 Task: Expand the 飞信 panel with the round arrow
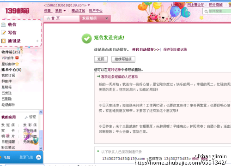tap(38, 157)
